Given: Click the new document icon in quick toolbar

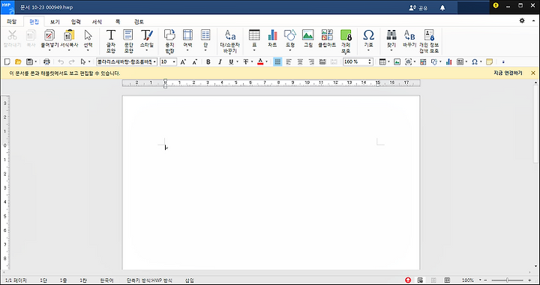Looking at the screenshot, I should pos(7,62).
